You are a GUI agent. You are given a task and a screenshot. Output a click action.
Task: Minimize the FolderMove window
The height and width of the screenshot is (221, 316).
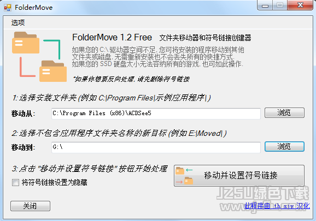point(265,5)
